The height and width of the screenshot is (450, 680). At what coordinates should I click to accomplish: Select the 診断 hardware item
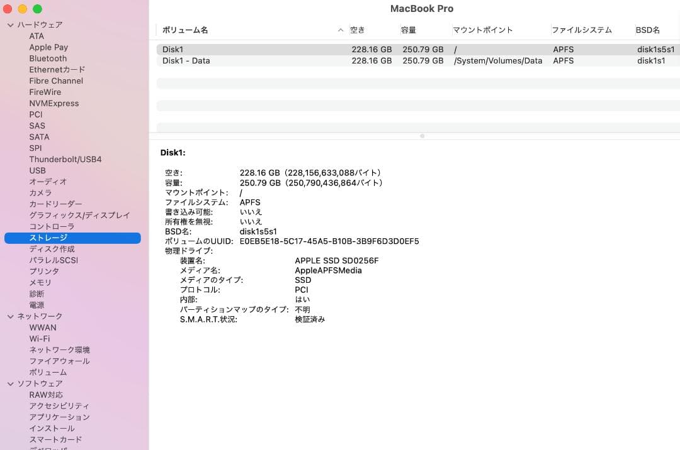(37, 294)
